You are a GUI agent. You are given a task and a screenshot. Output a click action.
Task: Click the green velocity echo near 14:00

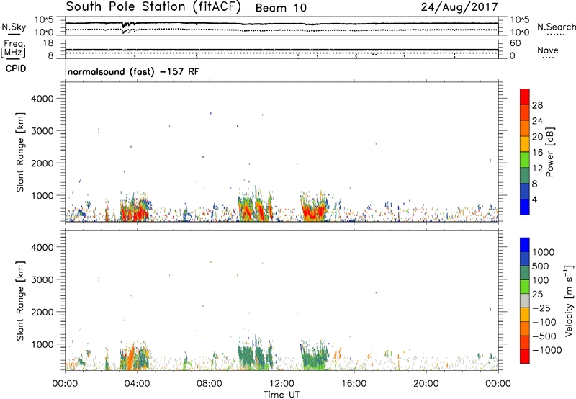315,357
